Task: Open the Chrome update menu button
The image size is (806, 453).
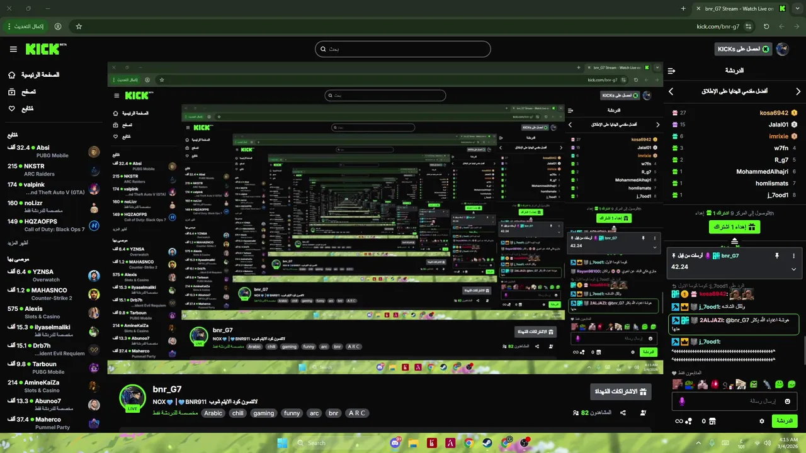Action: click(25, 26)
